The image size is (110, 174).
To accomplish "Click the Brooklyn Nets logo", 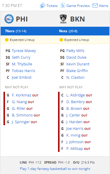I will 63,19.
